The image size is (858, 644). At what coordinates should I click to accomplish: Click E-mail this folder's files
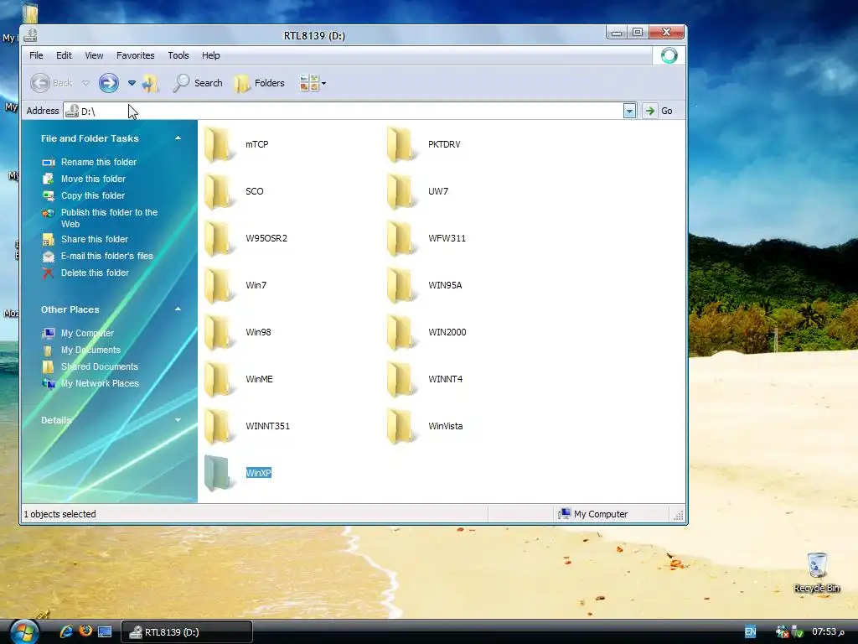click(x=106, y=256)
